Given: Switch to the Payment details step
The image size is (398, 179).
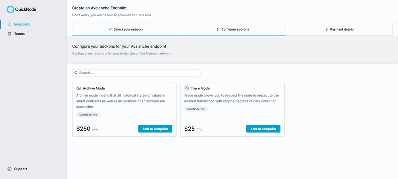Looking at the screenshot, I should (339, 29).
